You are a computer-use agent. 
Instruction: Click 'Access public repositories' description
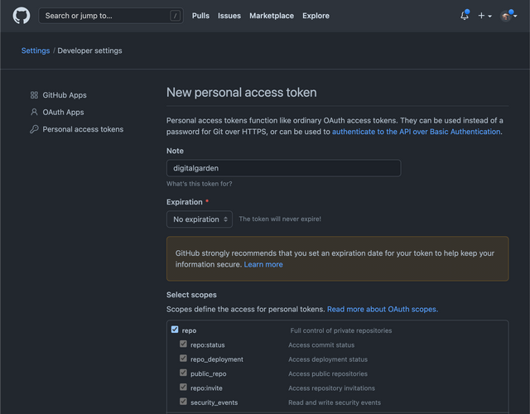coord(328,373)
